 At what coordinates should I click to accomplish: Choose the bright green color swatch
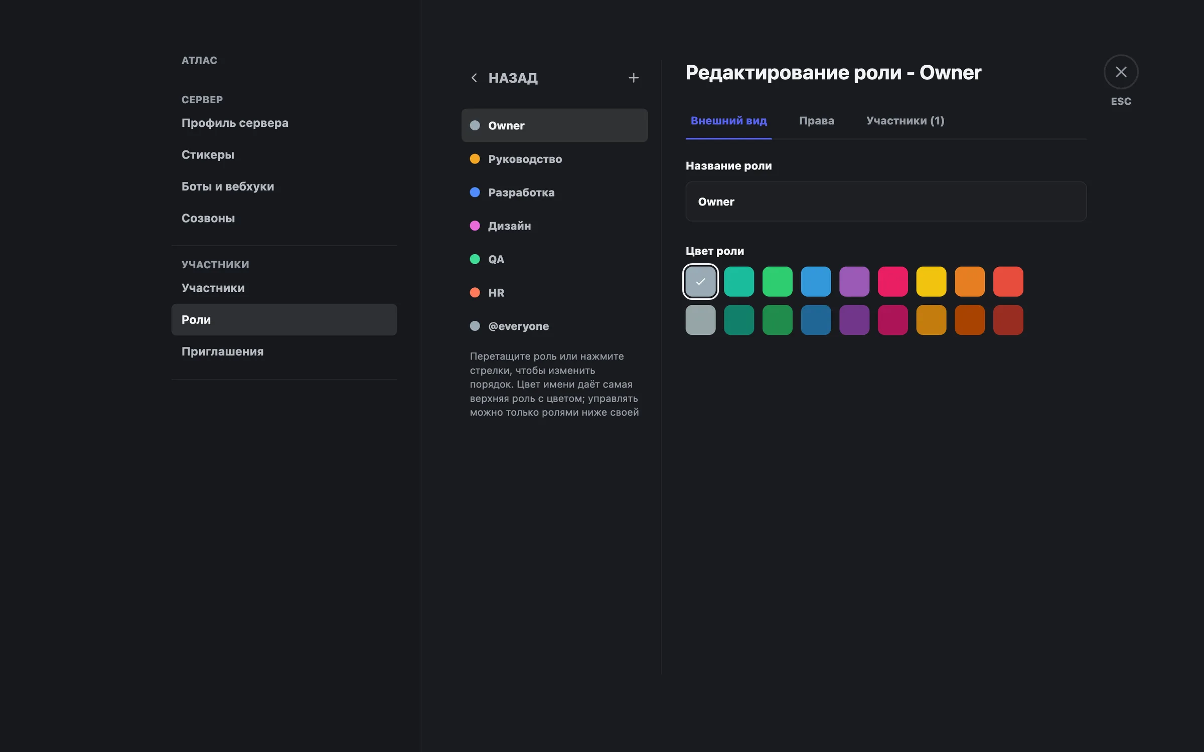pyautogui.click(x=778, y=281)
